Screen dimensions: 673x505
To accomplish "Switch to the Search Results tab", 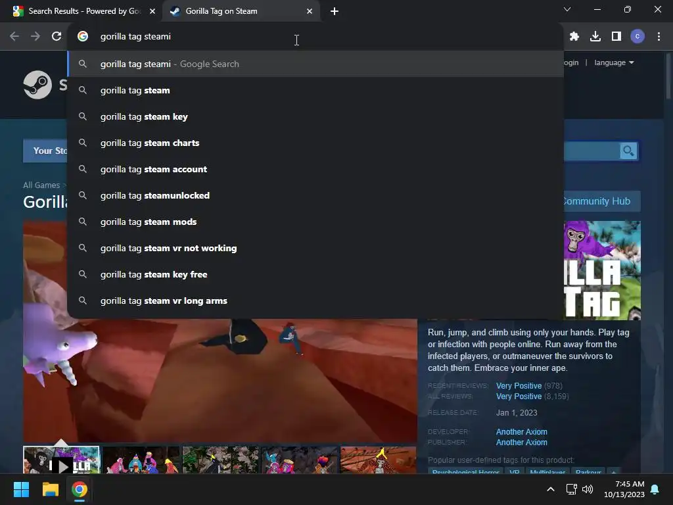I will point(84,11).
